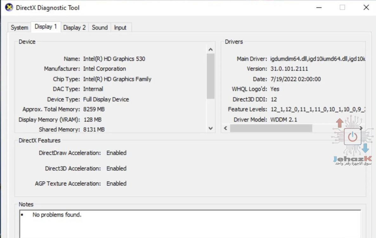
Task: Click the 'Direct3D DDI:' label
Action: coord(250,99)
